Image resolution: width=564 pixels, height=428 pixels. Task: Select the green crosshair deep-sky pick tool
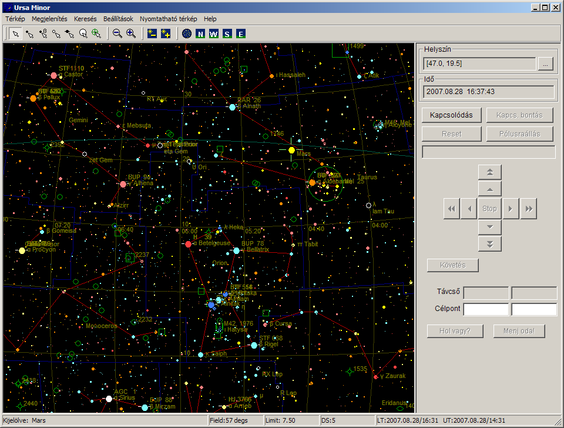click(96, 34)
